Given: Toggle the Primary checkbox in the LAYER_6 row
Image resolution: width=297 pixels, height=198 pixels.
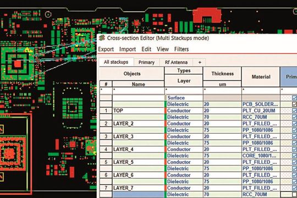Looking at the screenshot, I should pos(294,175).
